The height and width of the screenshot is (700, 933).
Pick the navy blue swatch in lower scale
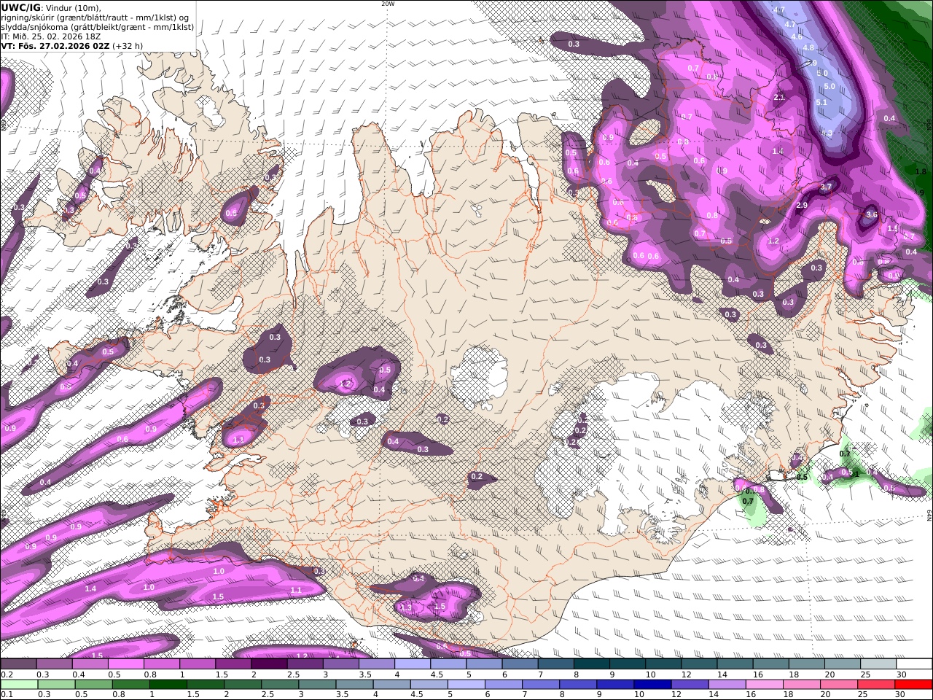pos(652,685)
